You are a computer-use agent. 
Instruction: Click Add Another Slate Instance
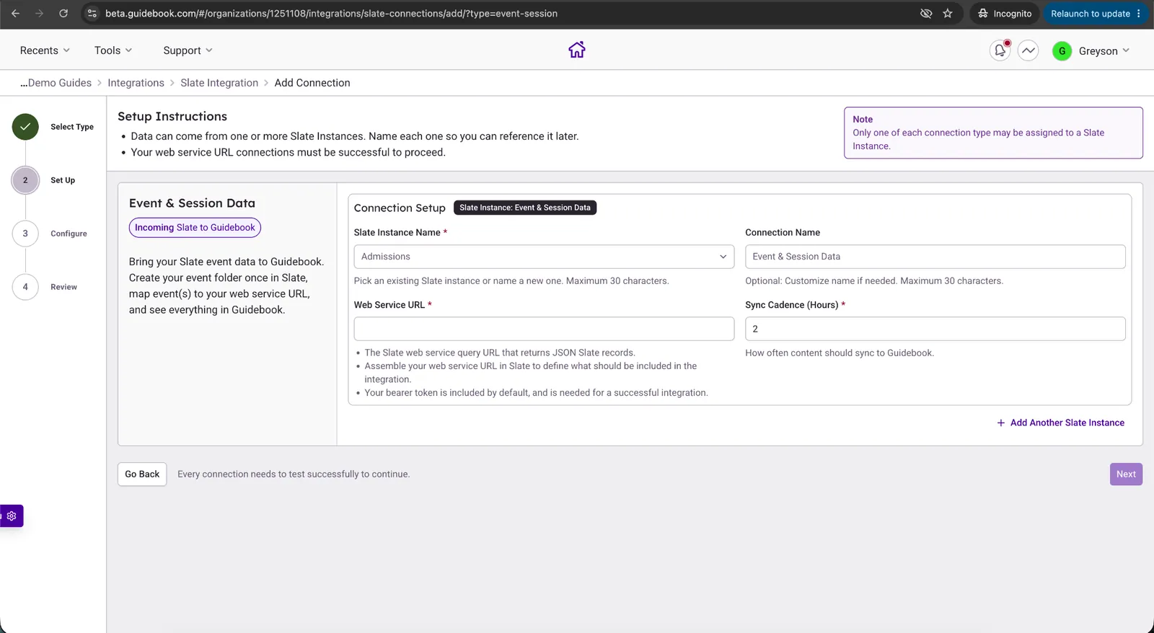tap(1060, 423)
